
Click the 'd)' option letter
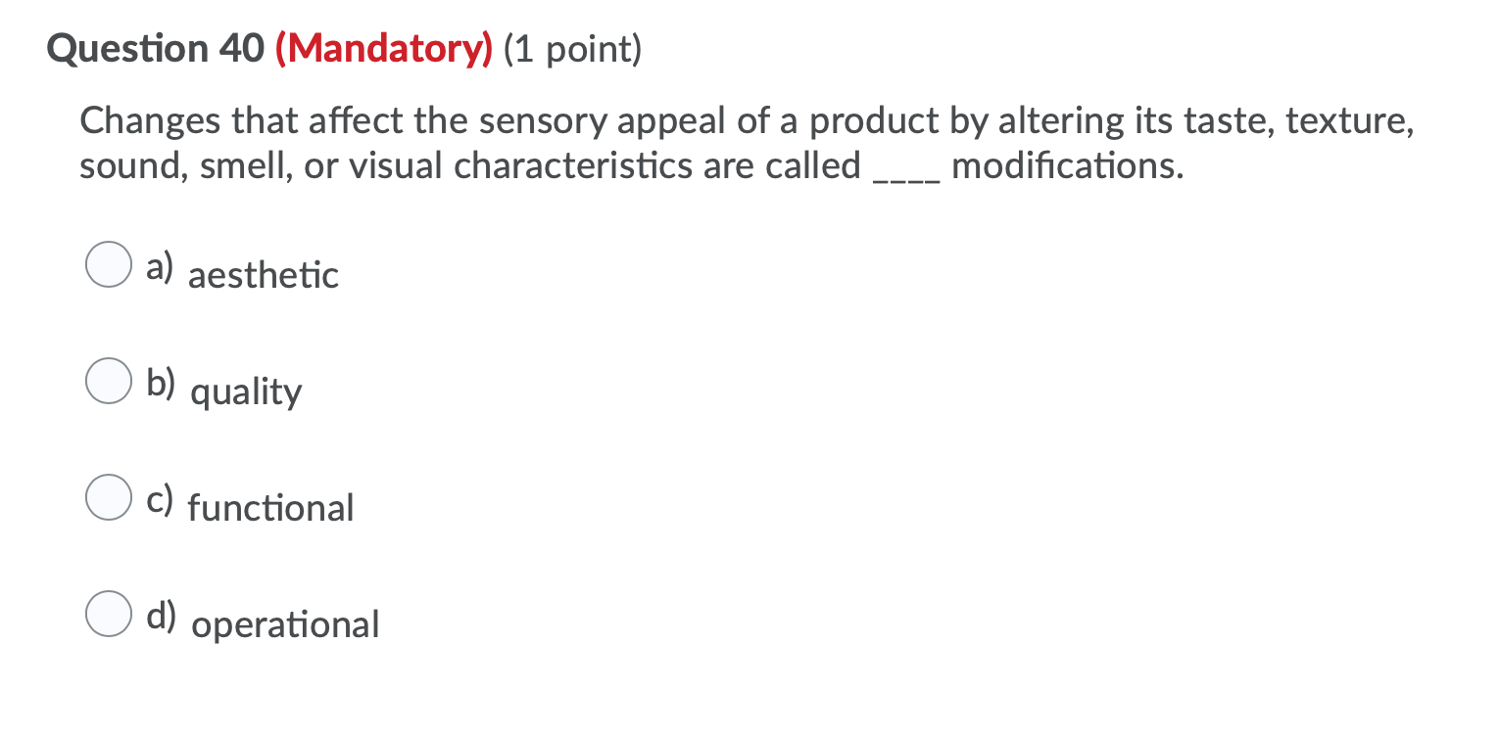pos(162,616)
